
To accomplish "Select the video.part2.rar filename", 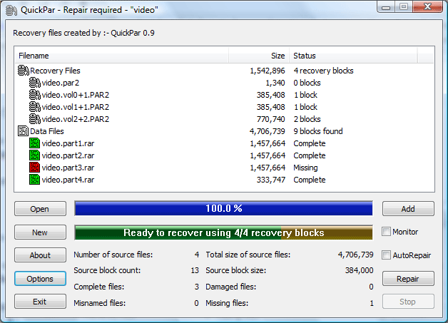I will [x=68, y=155].
